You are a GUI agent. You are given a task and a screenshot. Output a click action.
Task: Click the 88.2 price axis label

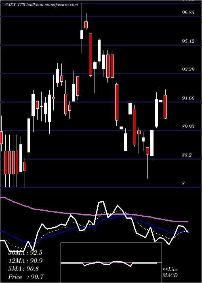click(x=187, y=155)
